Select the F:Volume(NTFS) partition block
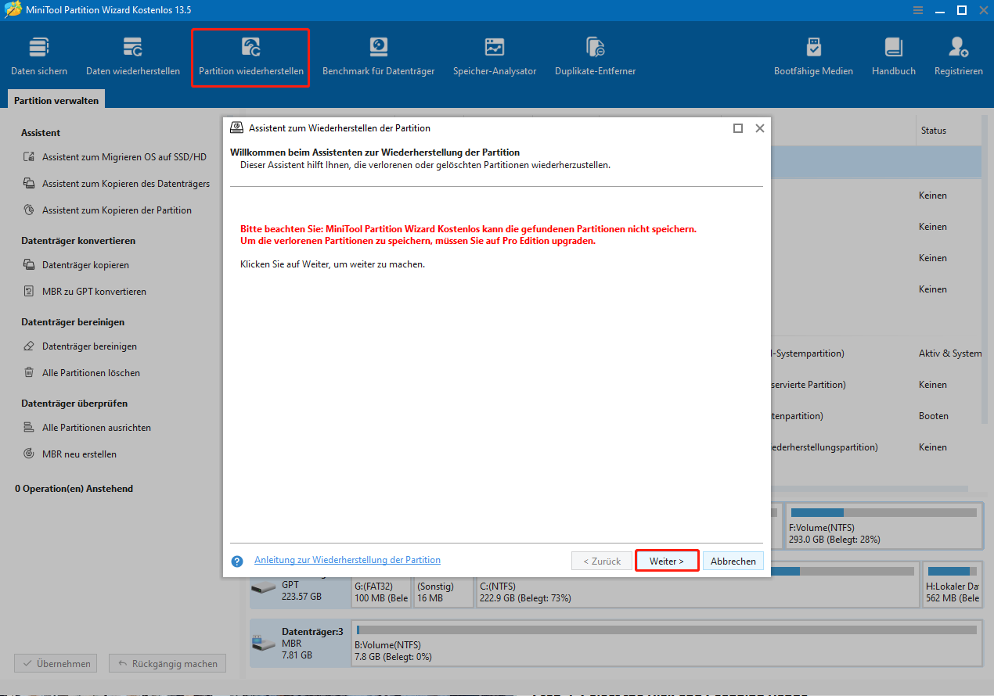The width and height of the screenshot is (994, 696). pos(883,524)
